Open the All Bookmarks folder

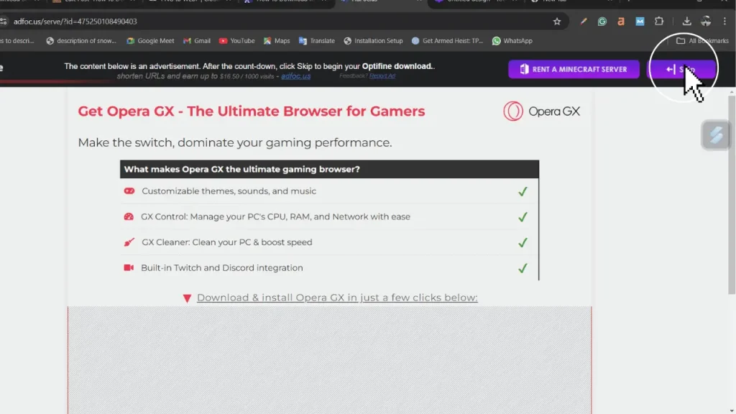[x=703, y=41]
